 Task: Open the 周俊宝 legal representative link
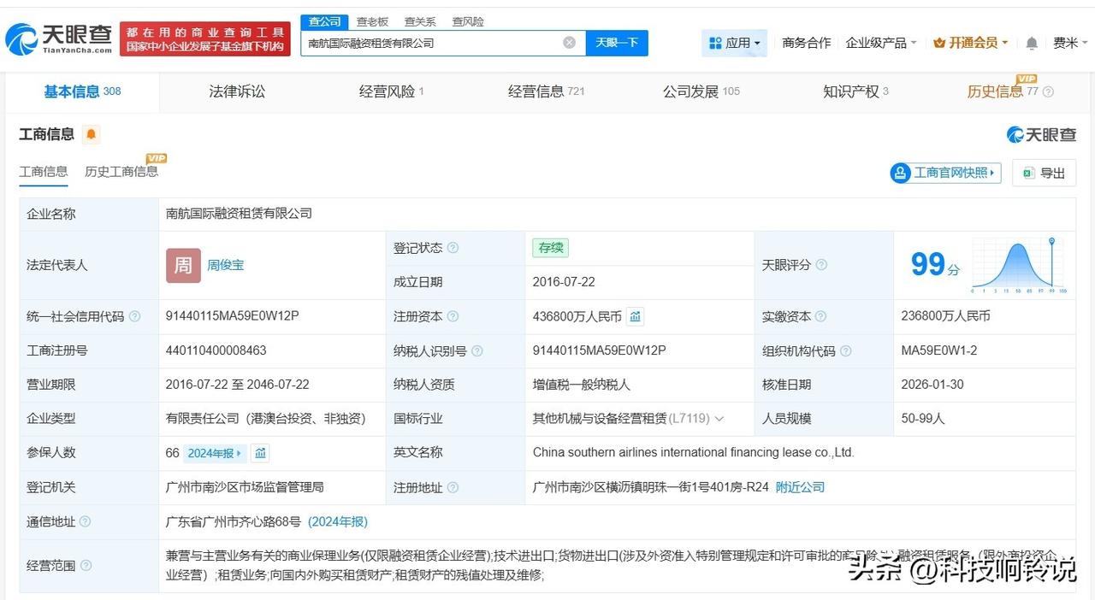coord(225,265)
